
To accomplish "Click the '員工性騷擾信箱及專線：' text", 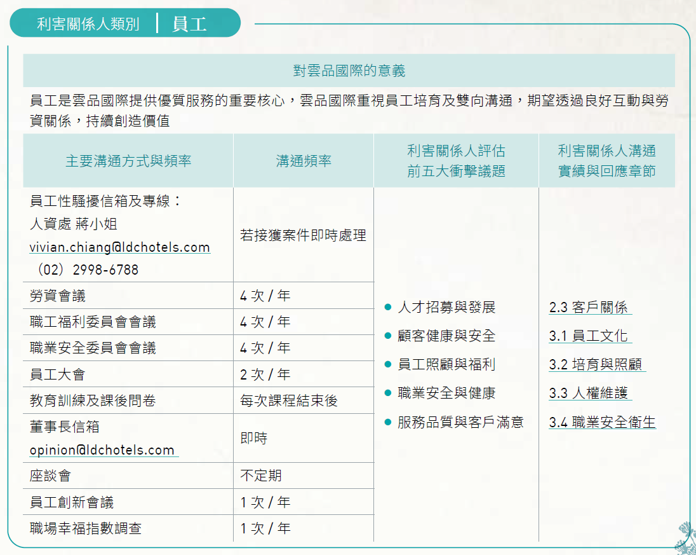I will [x=106, y=201].
